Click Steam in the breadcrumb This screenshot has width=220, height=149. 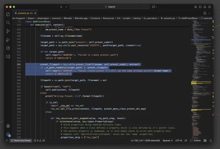(31, 18)
